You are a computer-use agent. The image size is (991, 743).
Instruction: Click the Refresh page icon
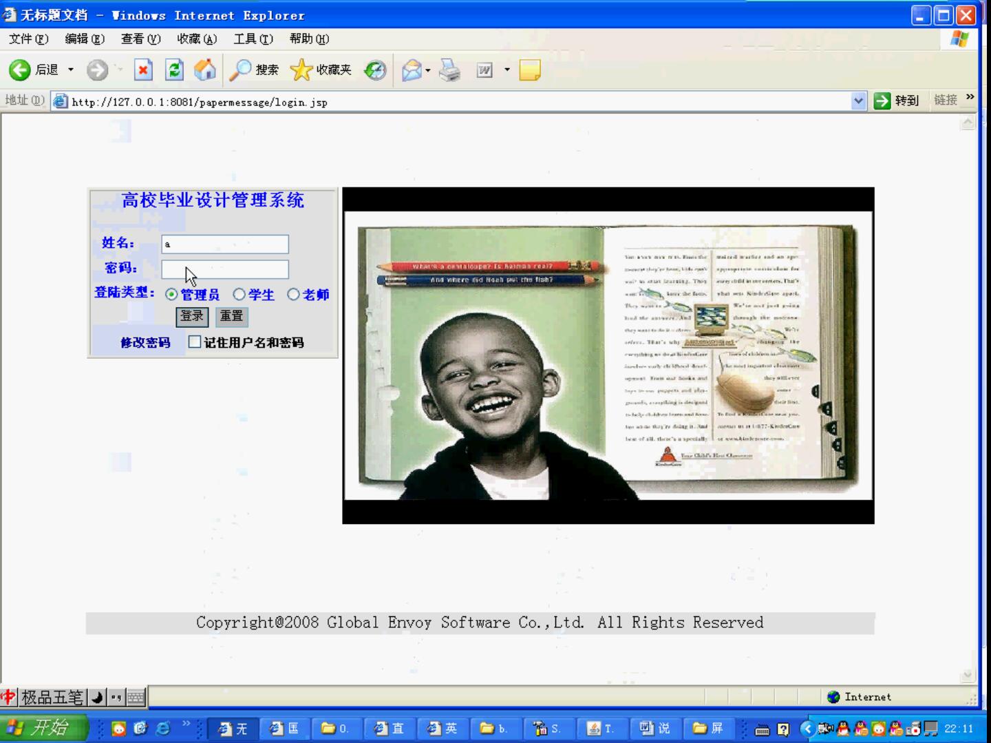174,70
